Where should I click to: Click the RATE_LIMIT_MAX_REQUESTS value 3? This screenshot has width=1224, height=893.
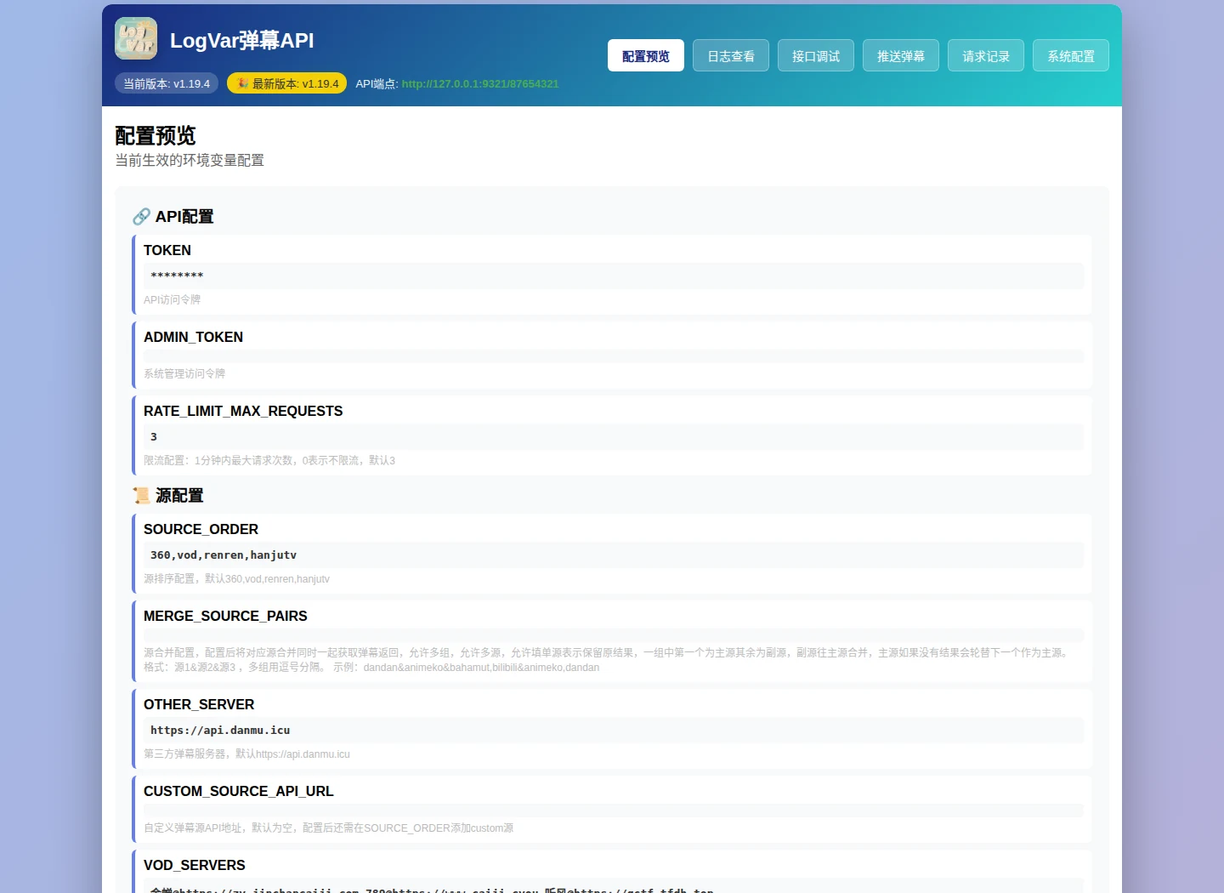(614, 436)
